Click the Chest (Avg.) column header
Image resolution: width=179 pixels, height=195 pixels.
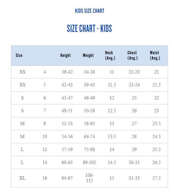point(132,55)
